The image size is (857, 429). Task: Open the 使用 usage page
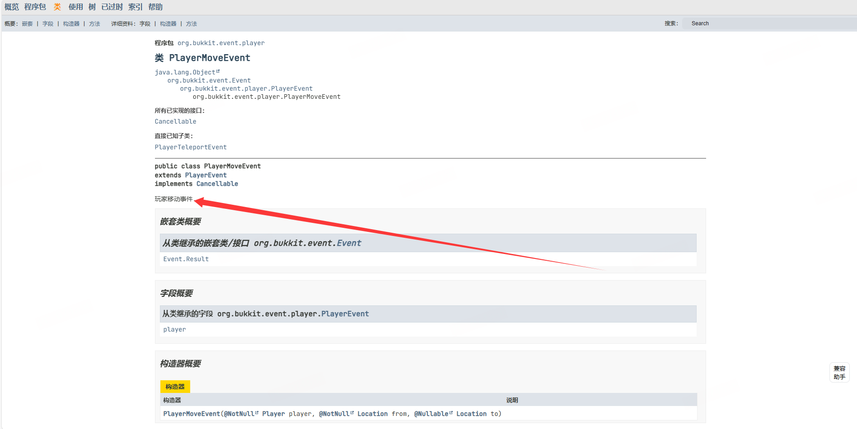click(x=75, y=7)
